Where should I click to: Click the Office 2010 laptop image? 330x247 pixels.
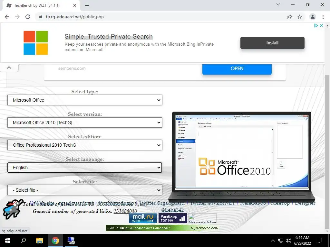[242, 157]
